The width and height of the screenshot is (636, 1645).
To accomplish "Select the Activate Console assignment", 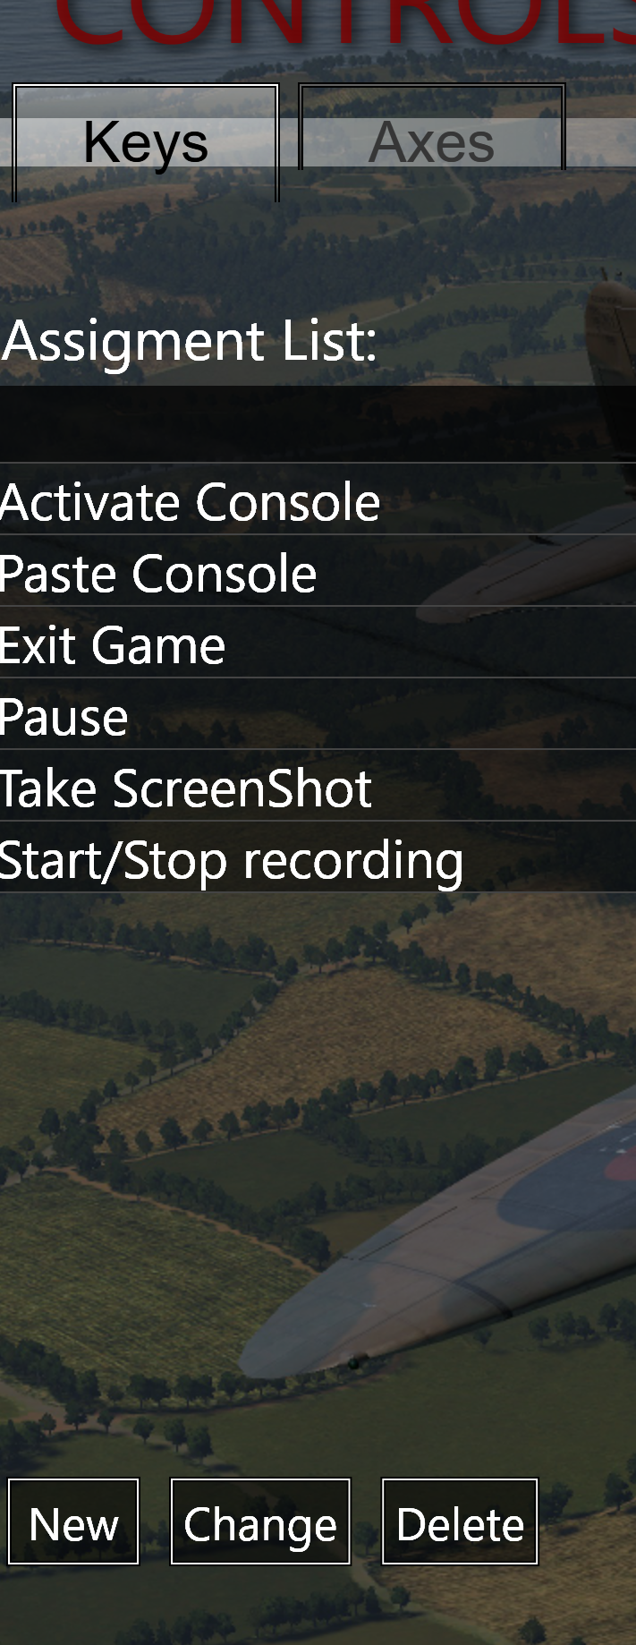I will pyautogui.click(x=318, y=501).
